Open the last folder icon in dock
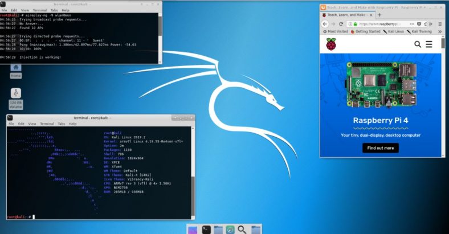The width and height of the screenshot is (449, 234). (256, 229)
